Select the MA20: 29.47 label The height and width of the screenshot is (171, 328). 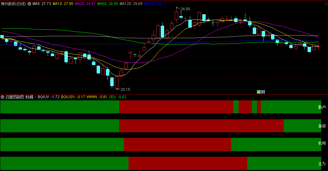coord(85,4)
